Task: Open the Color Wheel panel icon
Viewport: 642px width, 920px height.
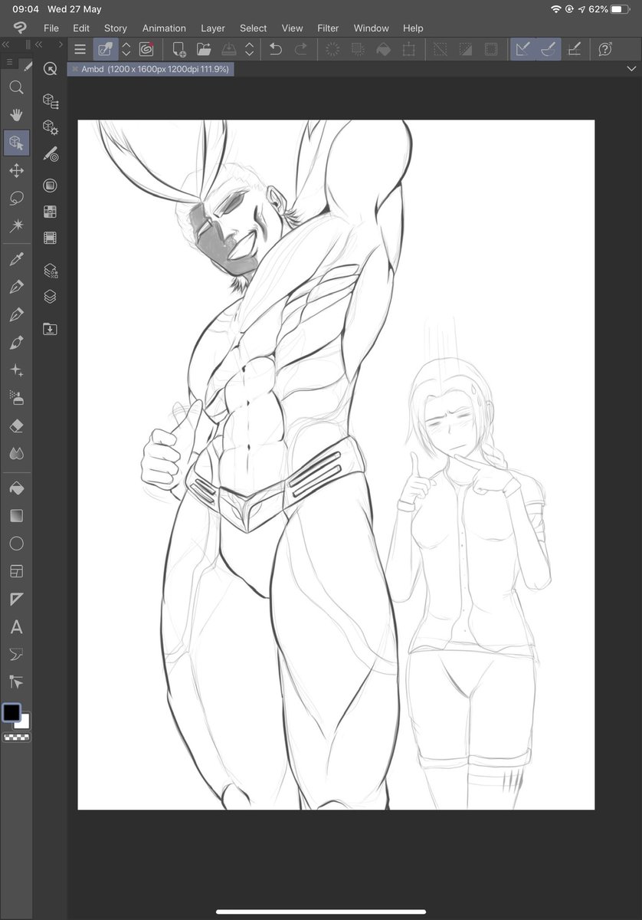Action: pyautogui.click(x=51, y=186)
